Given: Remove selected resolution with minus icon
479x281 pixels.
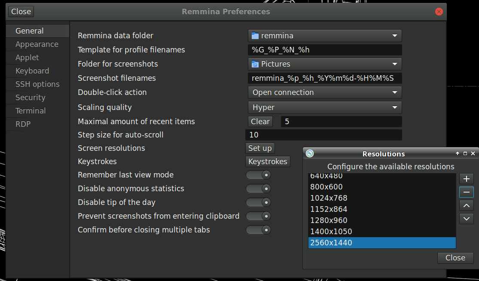Looking at the screenshot, I should (466, 192).
